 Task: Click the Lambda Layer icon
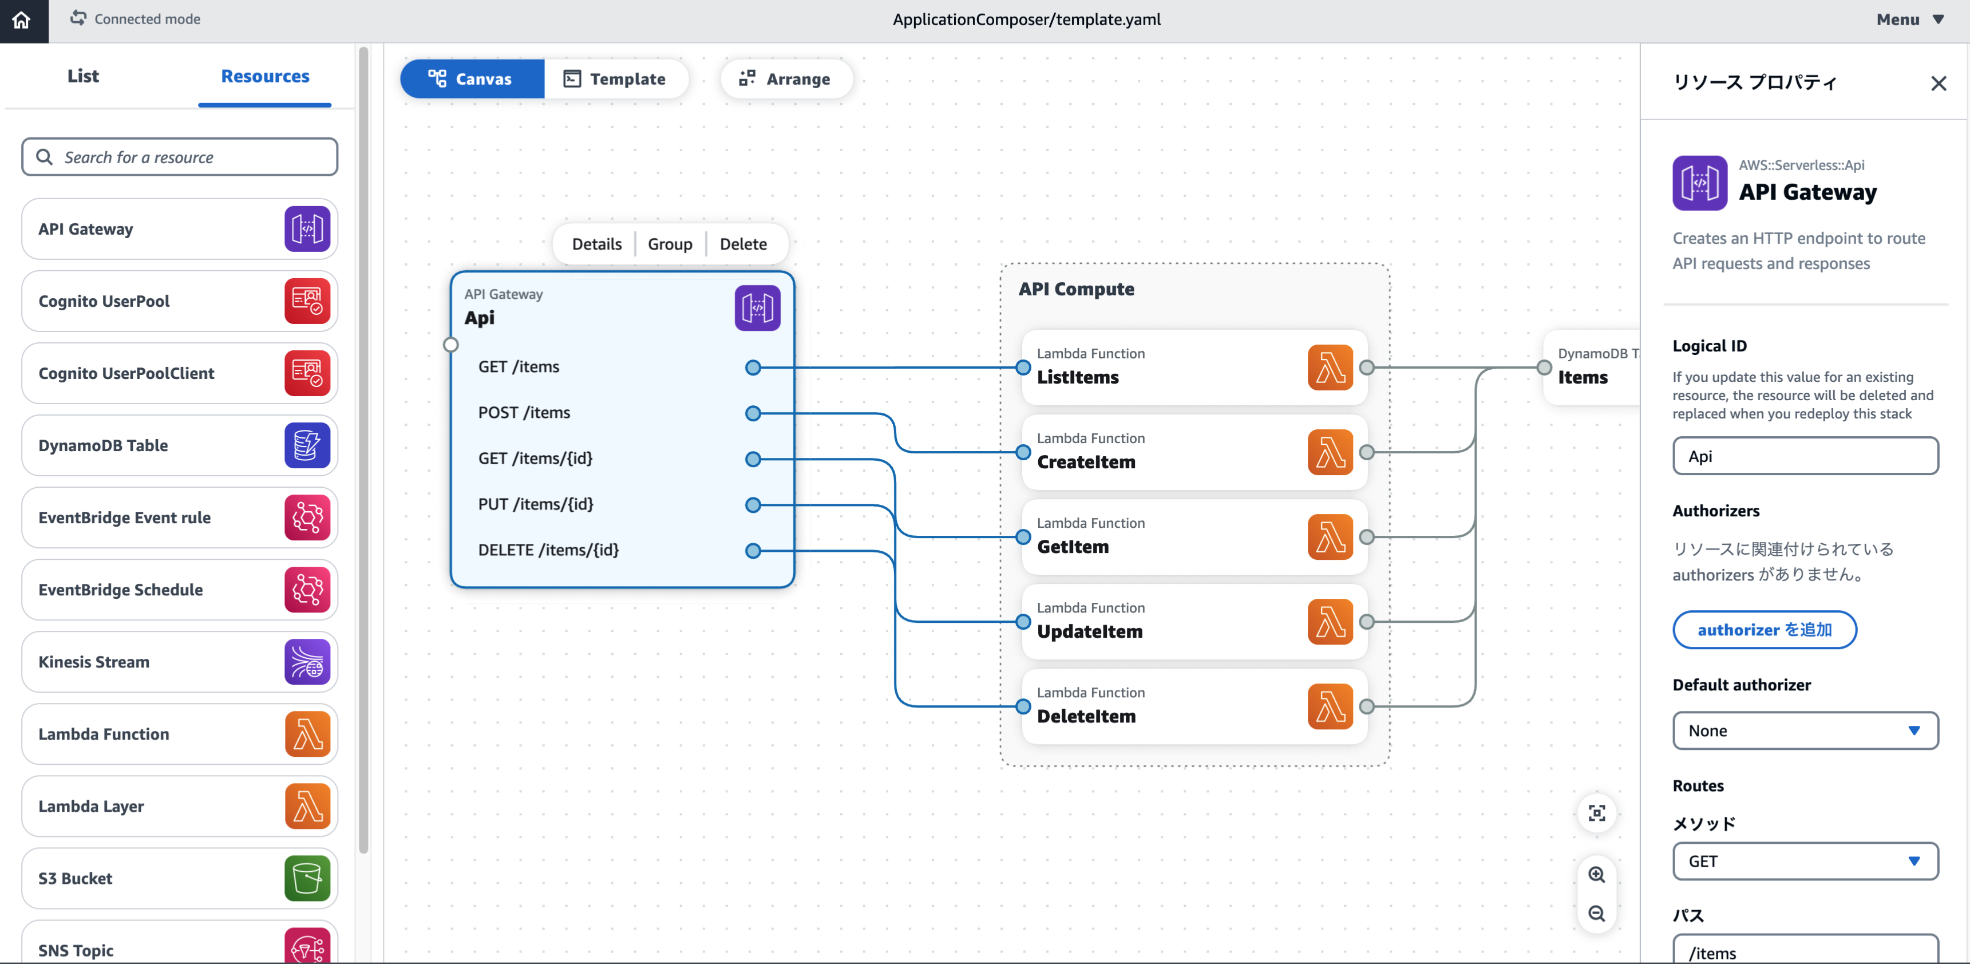pos(307,807)
